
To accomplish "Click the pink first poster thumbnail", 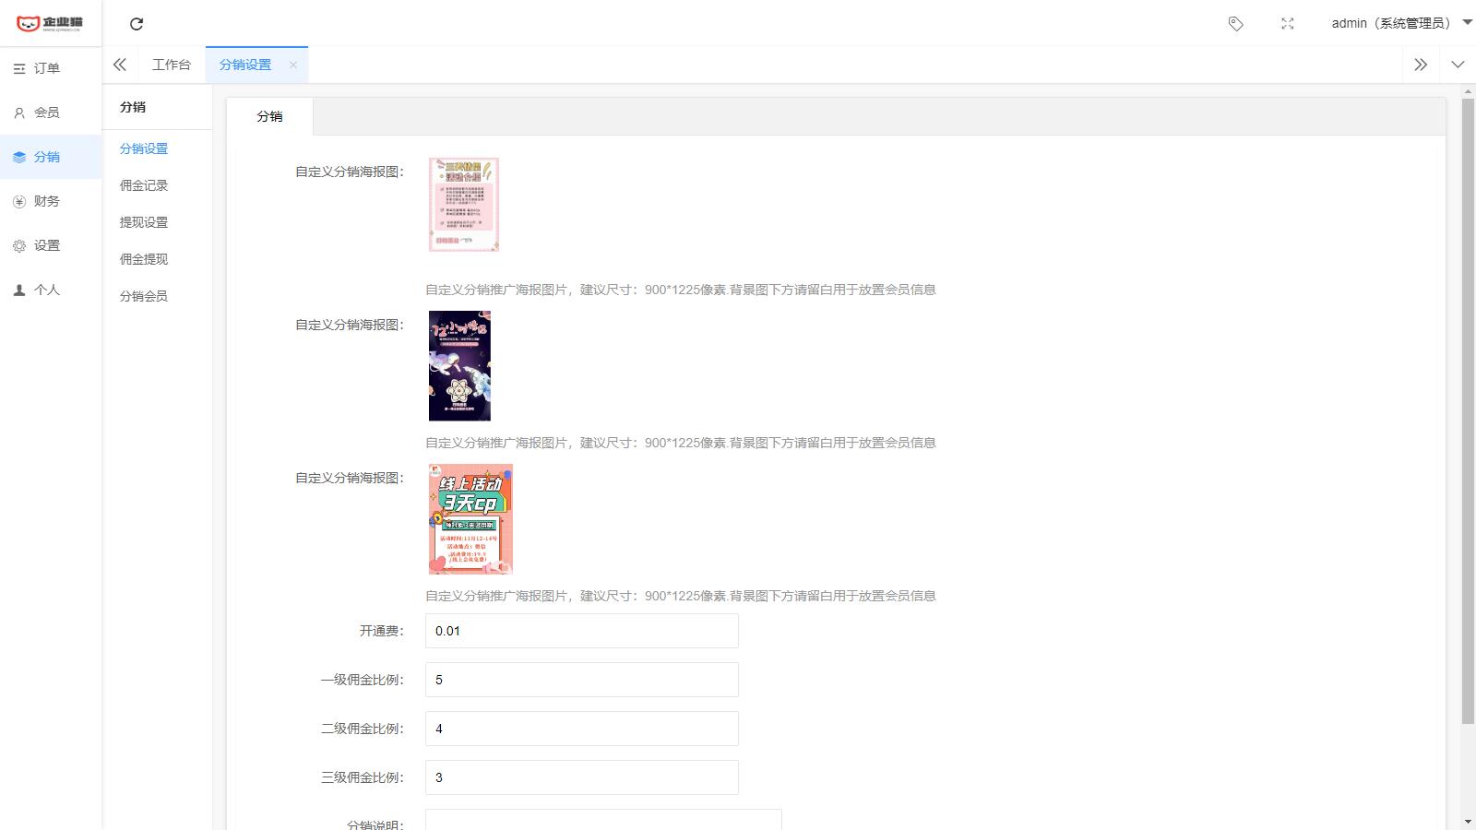I will click(x=463, y=205).
